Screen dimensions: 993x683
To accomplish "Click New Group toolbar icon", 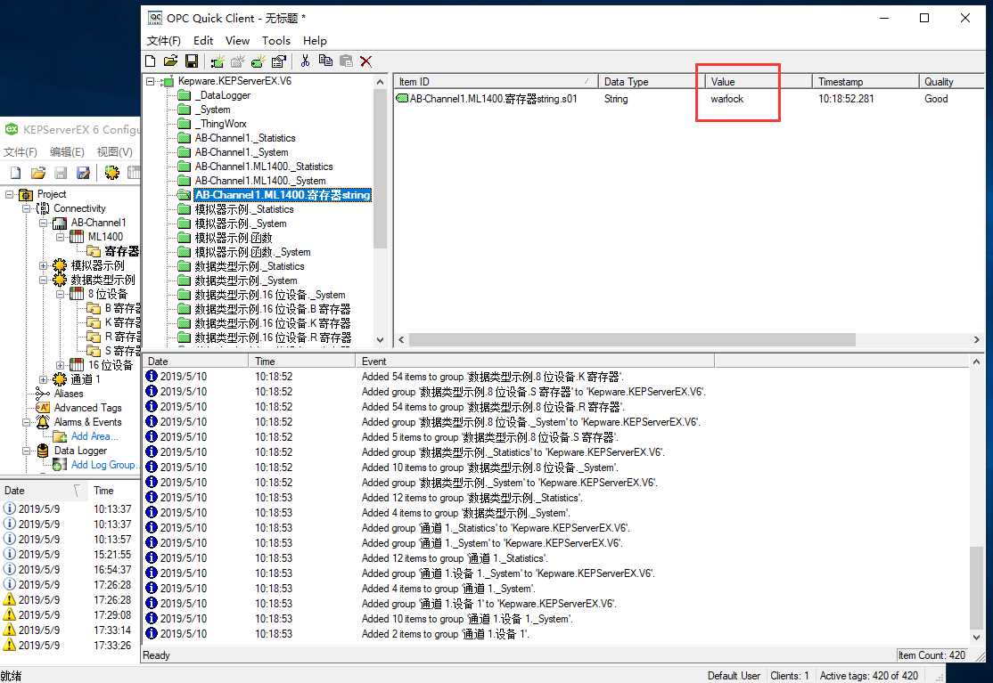I will [x=237, y=61].
